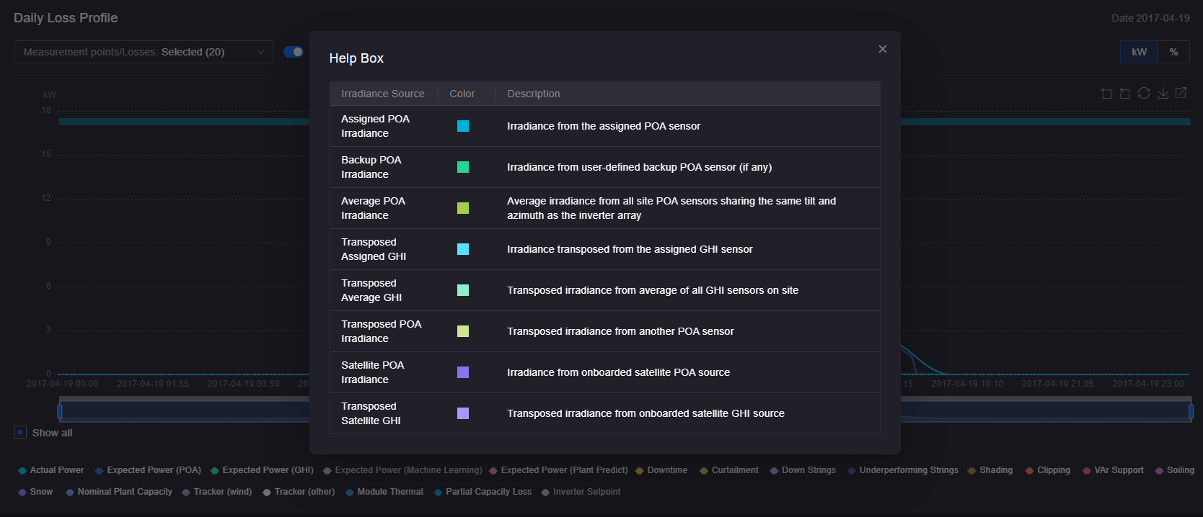This screenshot has height=517, width=1203.
Task: Toggle the Partial Capacity Loss legend entry
Action: (x=482, y=492)
